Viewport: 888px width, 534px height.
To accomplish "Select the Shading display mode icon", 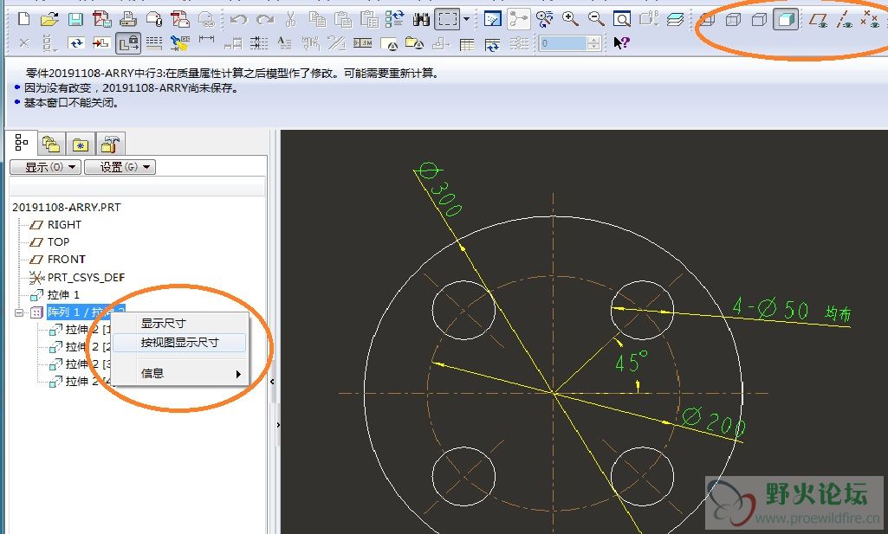I will [786, 19].
